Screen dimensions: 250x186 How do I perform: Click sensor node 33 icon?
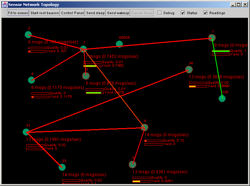pyautogui.click(x=62, y=167)
